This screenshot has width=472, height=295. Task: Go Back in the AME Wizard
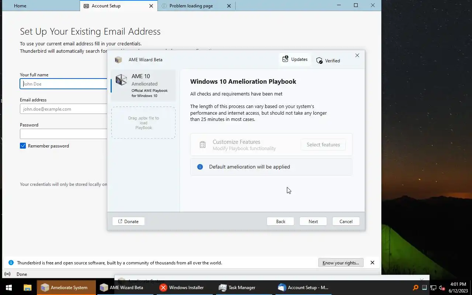[281, 221]
